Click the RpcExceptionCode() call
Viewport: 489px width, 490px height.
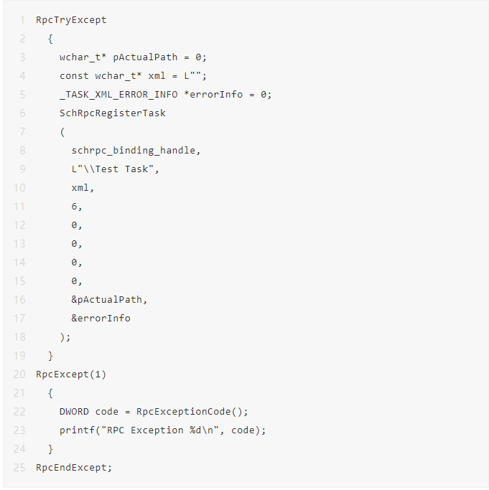coord(192,411)
